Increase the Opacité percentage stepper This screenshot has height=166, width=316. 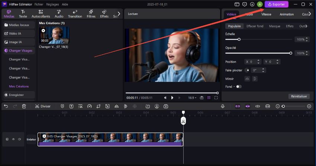coord(307,52)
